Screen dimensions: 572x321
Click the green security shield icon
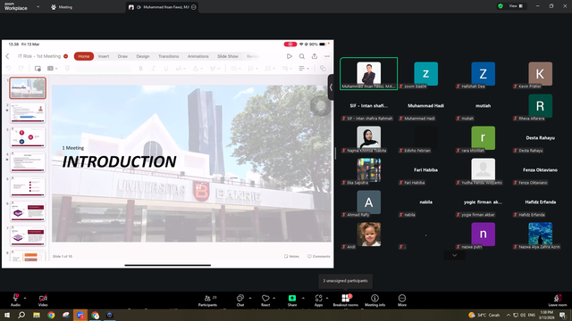(500, 6)
